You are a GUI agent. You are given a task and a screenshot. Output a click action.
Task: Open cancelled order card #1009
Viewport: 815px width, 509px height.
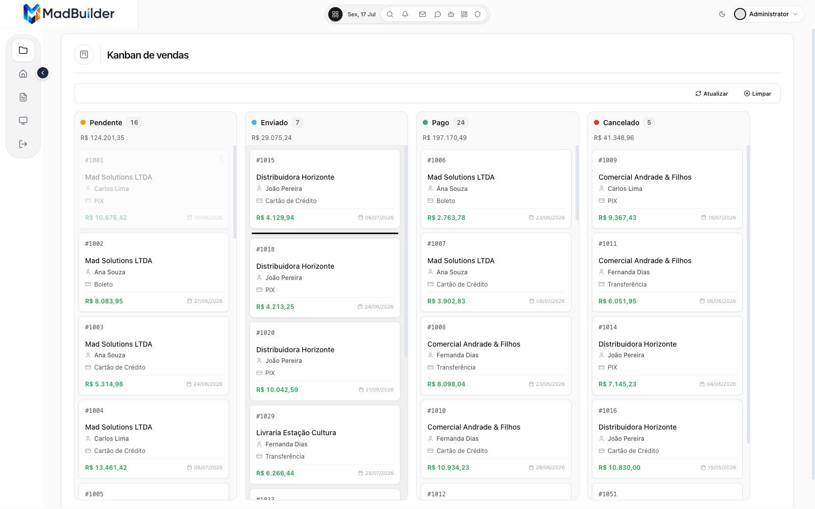click(x=667, y=189)
